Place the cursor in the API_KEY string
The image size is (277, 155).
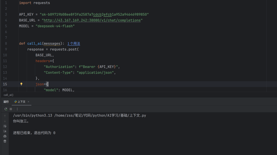coord(94,15)
